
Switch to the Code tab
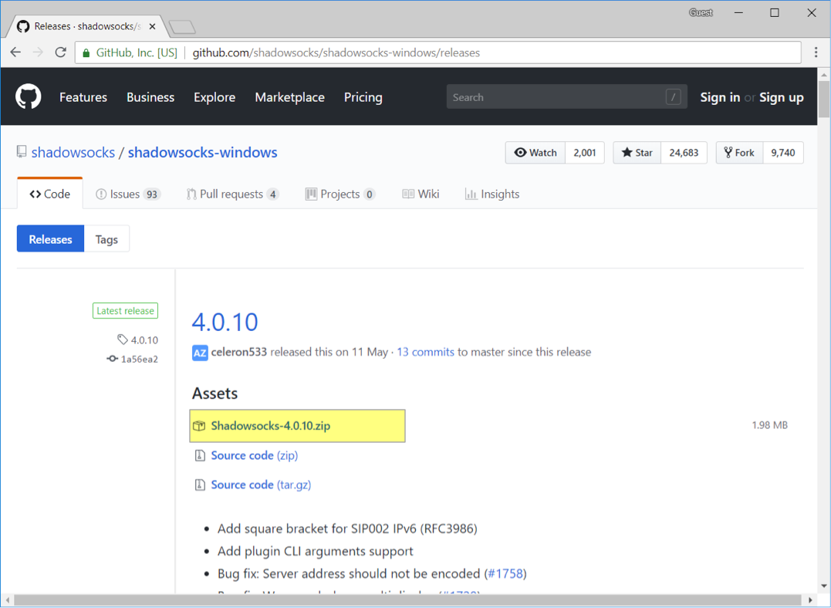click(50, 194)
